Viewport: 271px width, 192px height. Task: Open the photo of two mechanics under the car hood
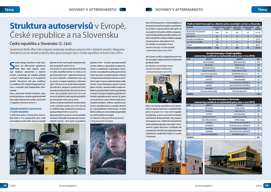[x=48, y=149]
